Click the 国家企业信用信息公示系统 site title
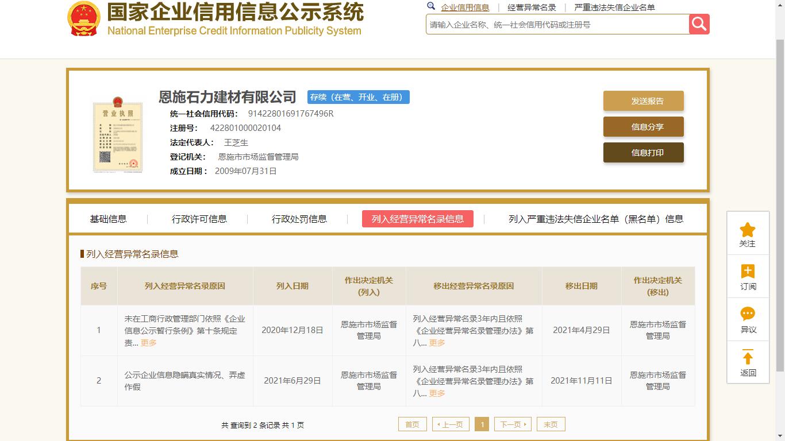 [x=235, y=11]
